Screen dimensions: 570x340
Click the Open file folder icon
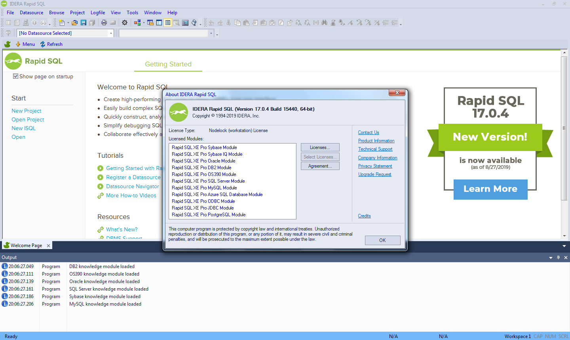[x=74, y=23]
